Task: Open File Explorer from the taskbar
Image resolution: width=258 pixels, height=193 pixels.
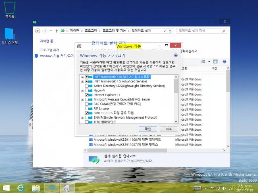Action: pyautogui.click(x=36, y=188)
